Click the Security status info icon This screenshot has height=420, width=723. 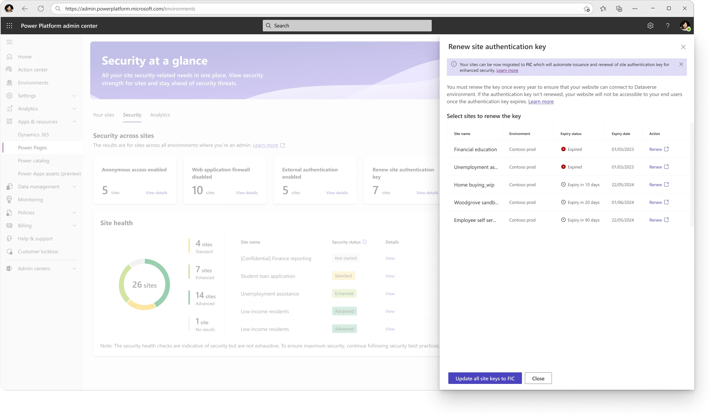click(x=365, y=242)
